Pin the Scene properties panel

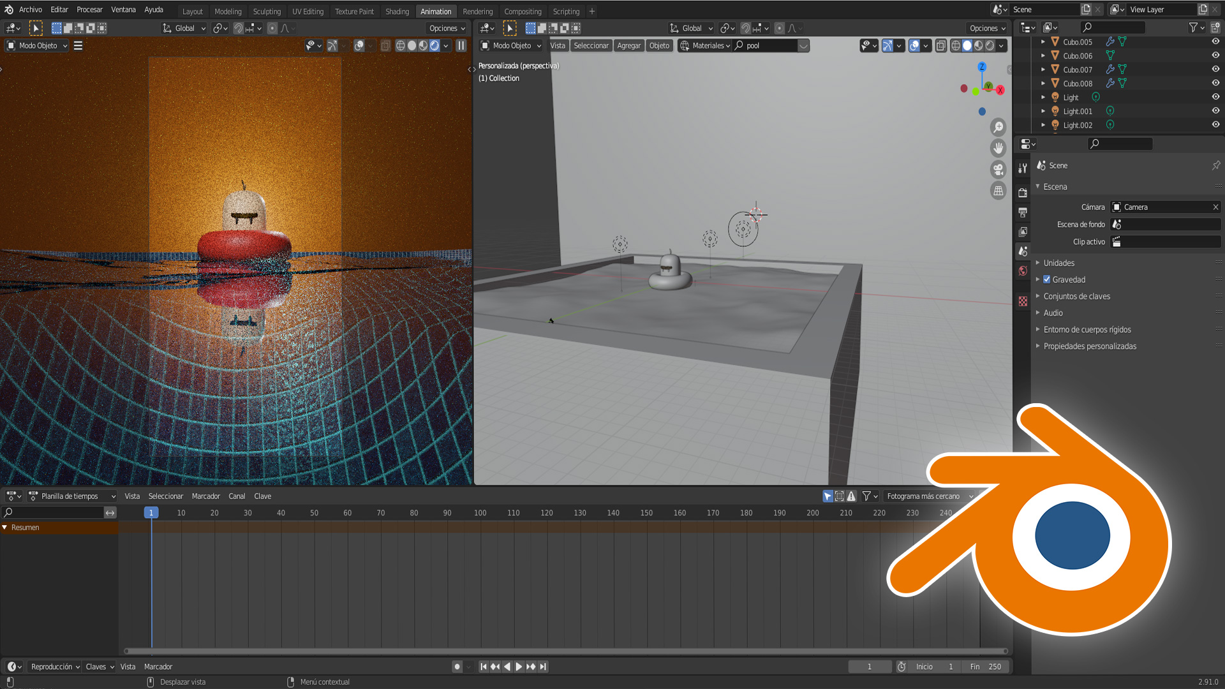tap(1216, 165)
